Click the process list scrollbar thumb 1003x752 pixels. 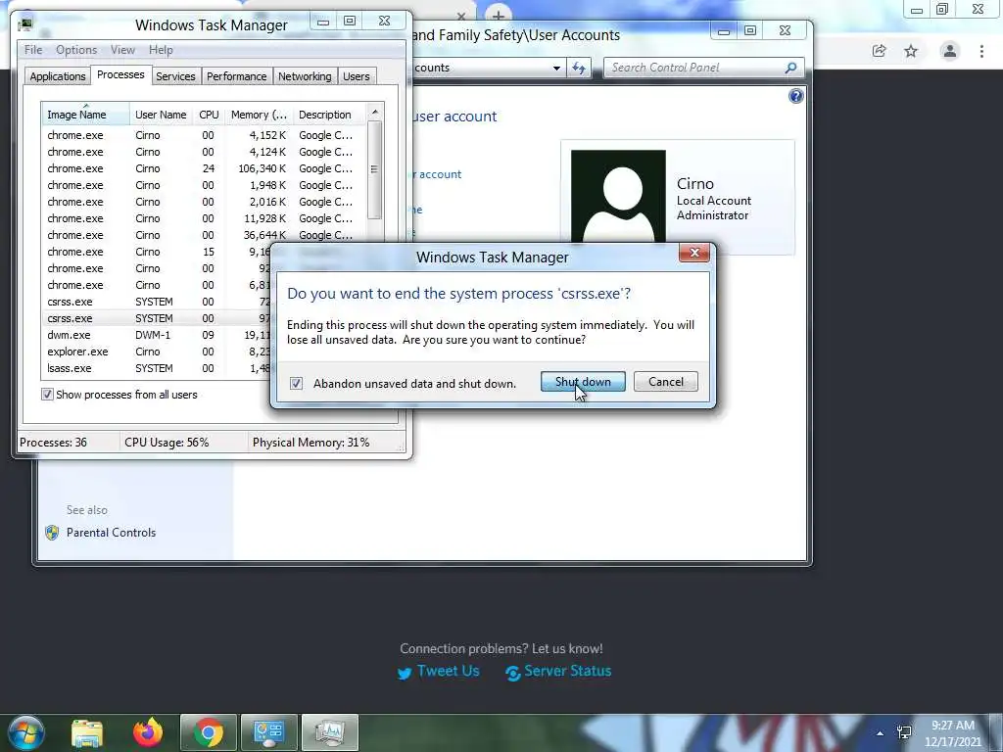[375, 169]
